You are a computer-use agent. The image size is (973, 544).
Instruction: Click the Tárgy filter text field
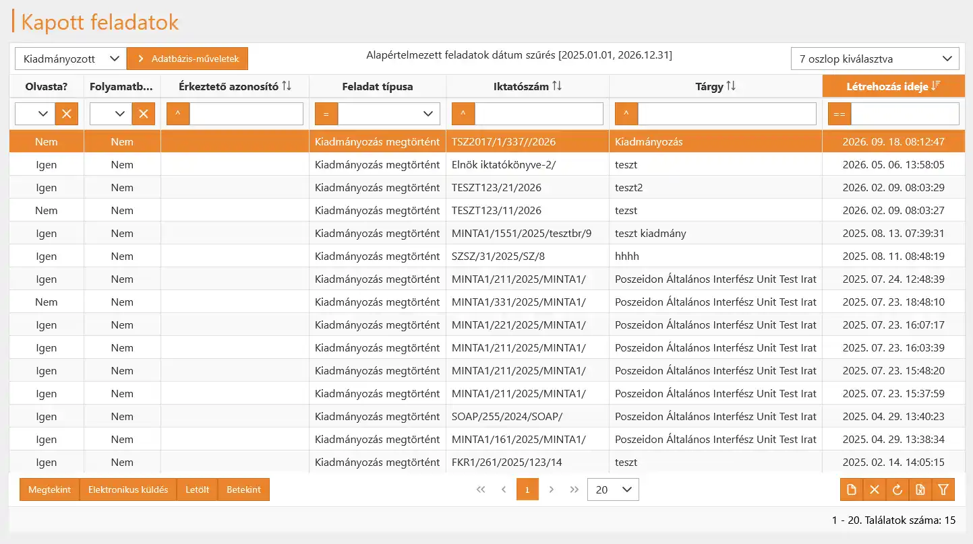click(x=727, y=114)
